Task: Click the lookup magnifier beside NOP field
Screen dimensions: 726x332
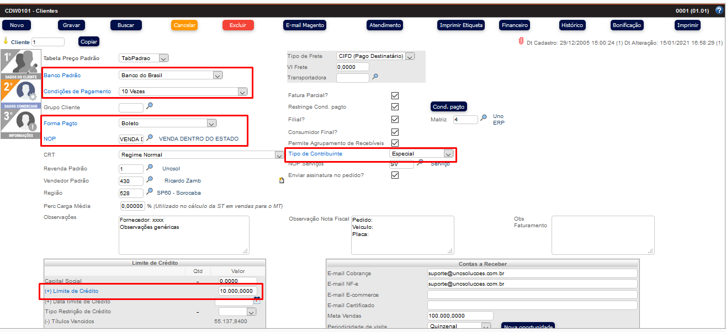Action: point(149,138)
